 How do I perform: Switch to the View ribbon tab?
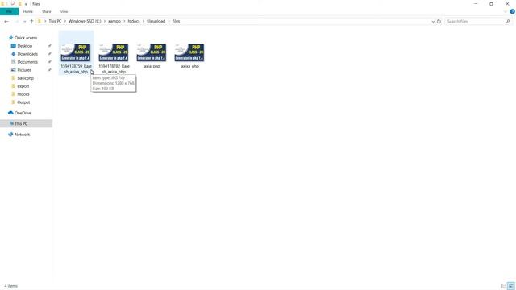coord(64,11)
